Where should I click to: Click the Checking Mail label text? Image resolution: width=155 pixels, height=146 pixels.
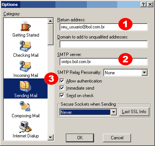[x=26, y=55]
